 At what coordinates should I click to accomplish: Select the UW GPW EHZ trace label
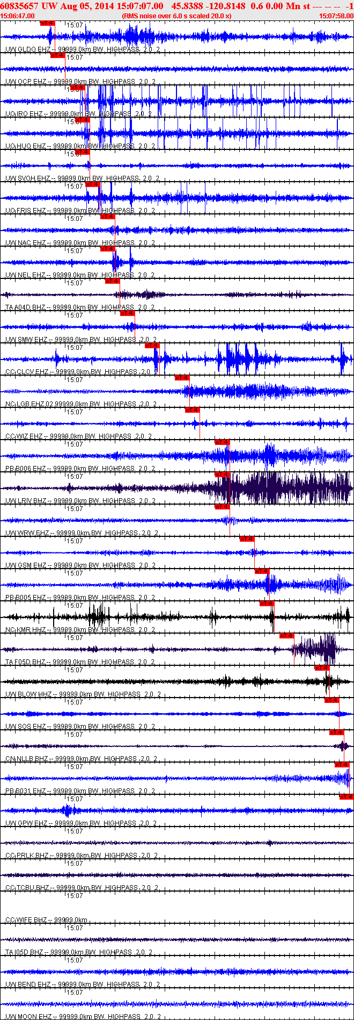[81, 823]
